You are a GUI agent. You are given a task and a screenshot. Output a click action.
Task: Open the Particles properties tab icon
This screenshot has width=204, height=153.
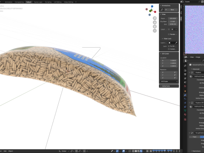click(x=185, y=99)
